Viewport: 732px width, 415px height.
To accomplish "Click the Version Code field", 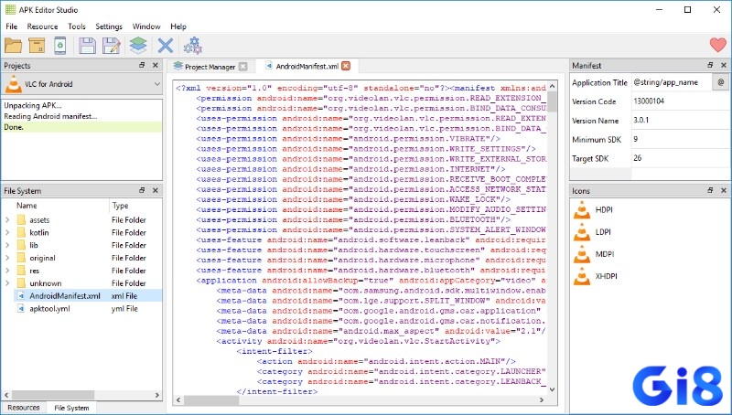I will coord(681,101).
